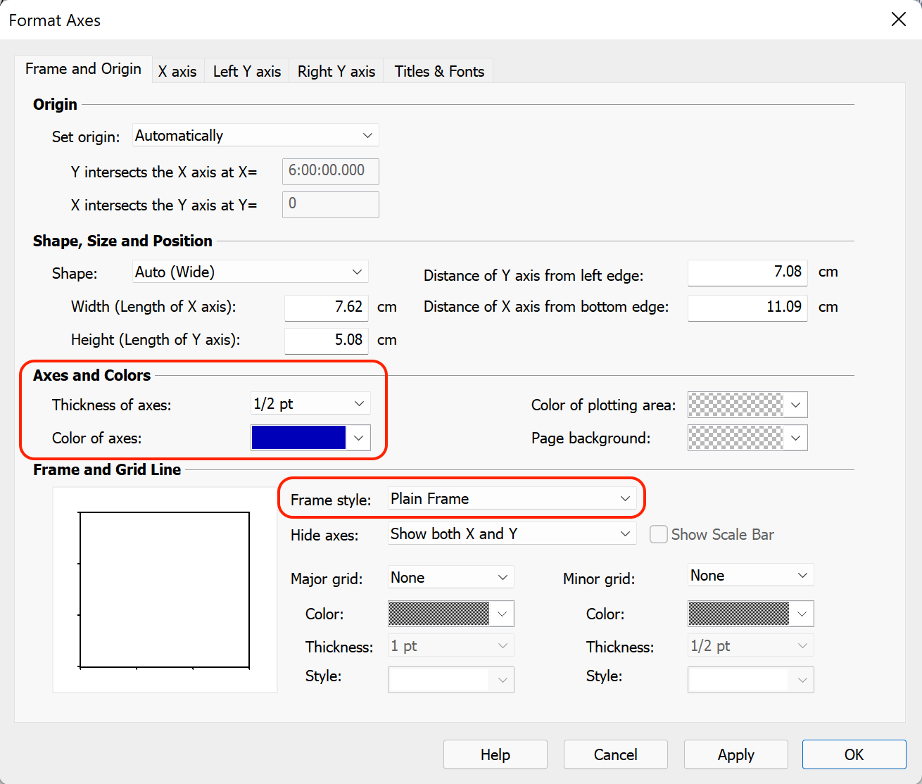Click the Help button
Viewport: 922px width, 784px height.
coord(495,754)
